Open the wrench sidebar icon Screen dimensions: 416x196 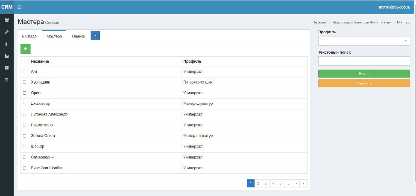[x=7, y=32]
